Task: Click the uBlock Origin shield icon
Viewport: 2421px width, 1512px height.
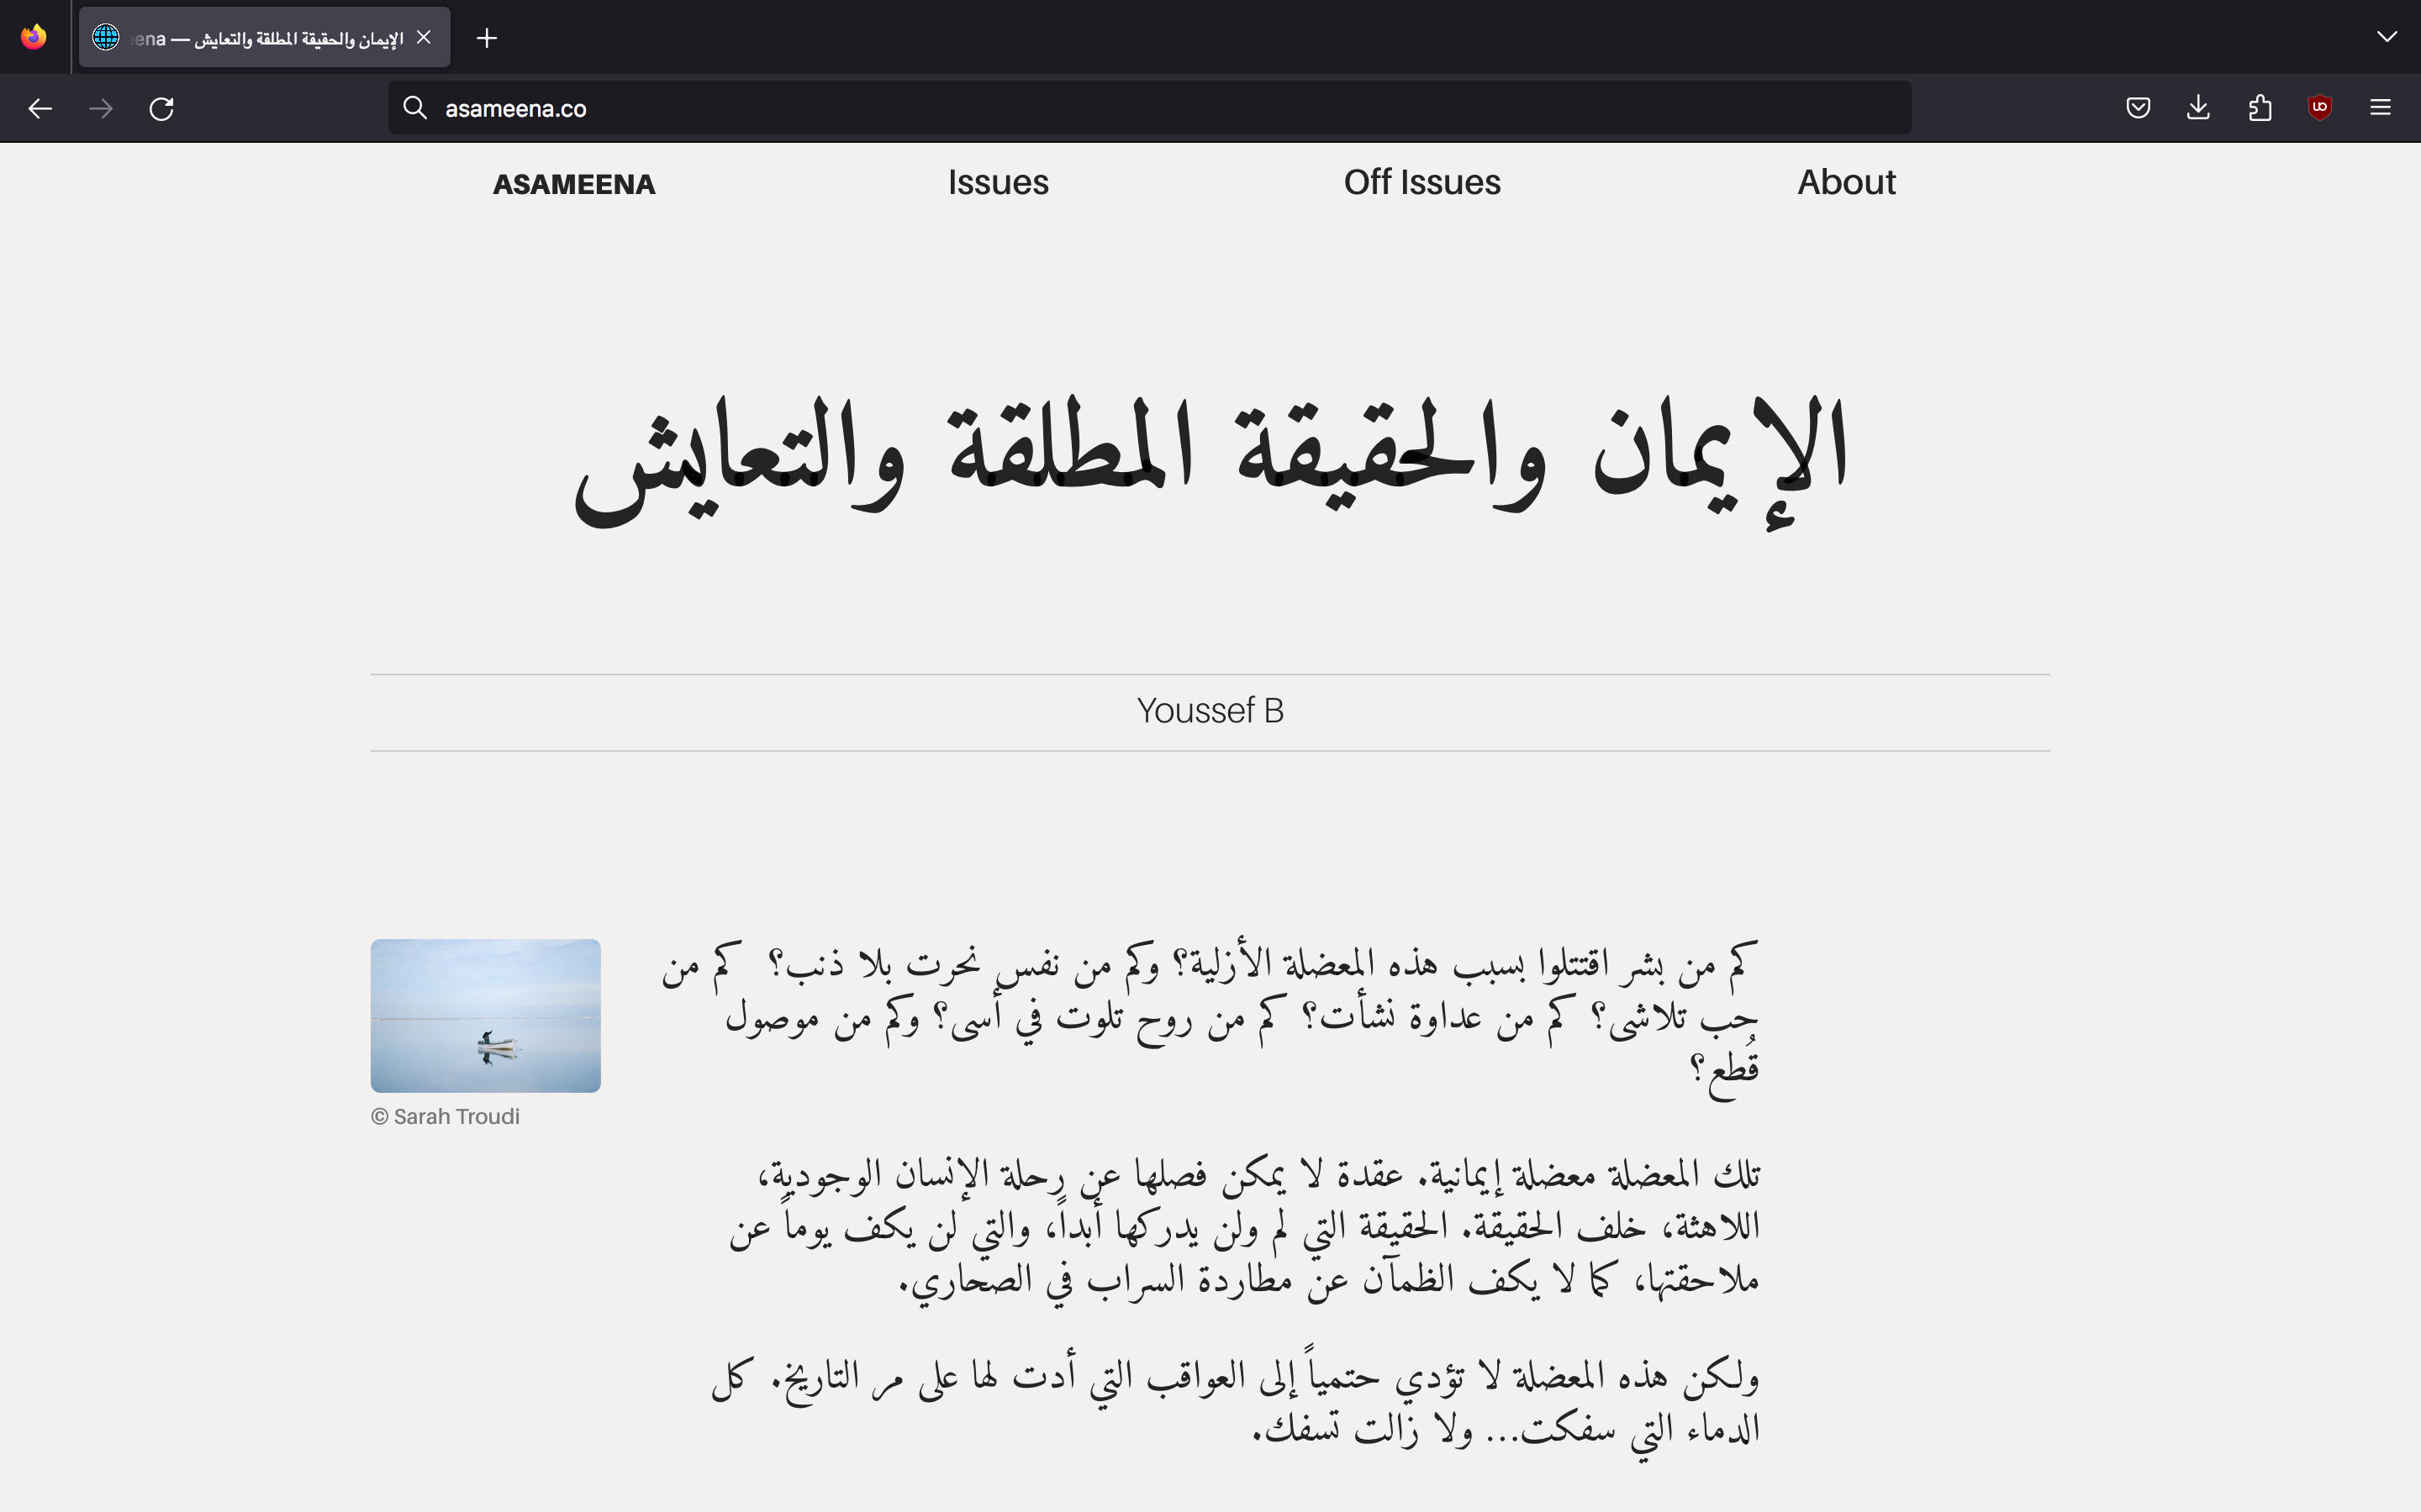Action: (x=2320, y=108)
